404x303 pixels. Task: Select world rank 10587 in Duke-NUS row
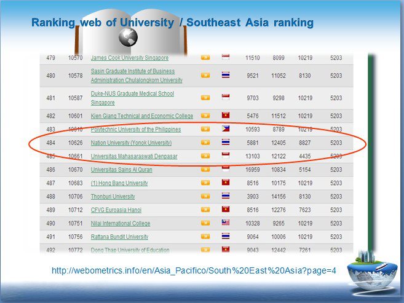click(x=75, y=98)
